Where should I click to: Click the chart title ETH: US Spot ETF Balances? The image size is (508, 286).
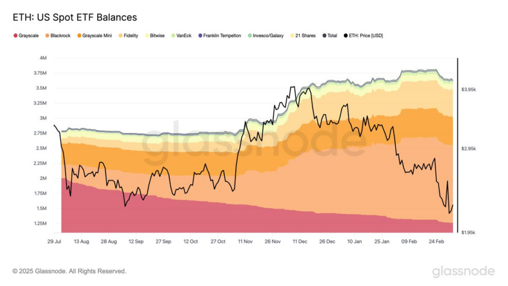coord(74,17)
